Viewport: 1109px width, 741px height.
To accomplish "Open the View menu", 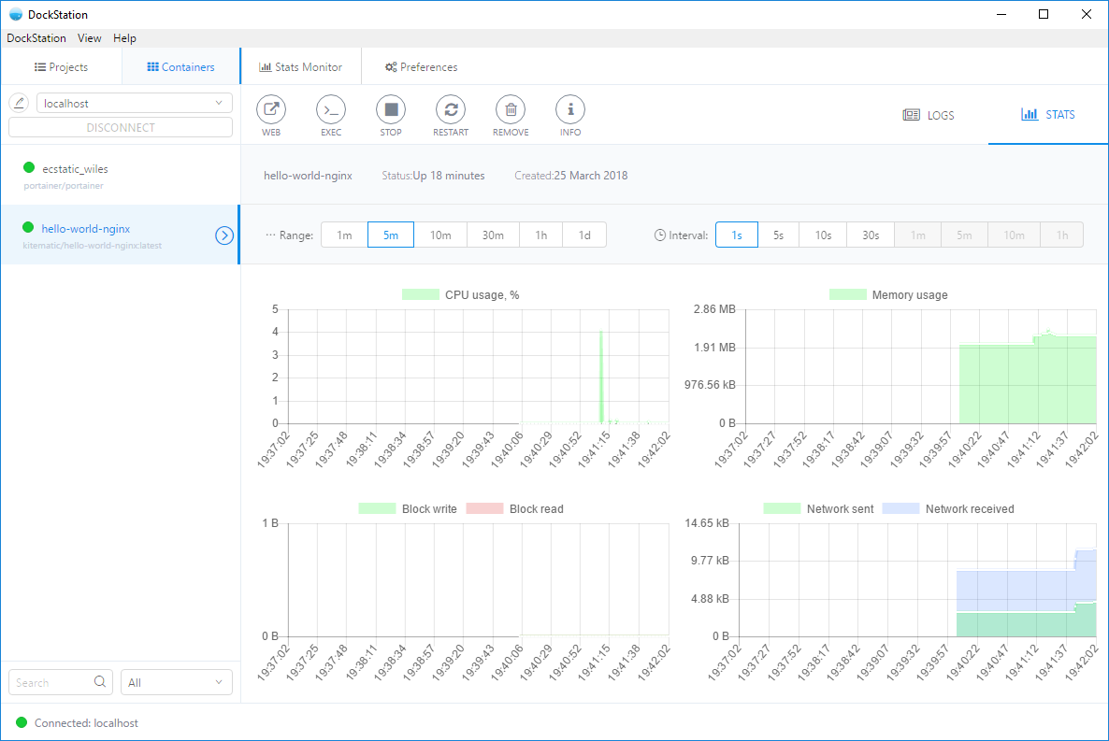I will point(90,38).
